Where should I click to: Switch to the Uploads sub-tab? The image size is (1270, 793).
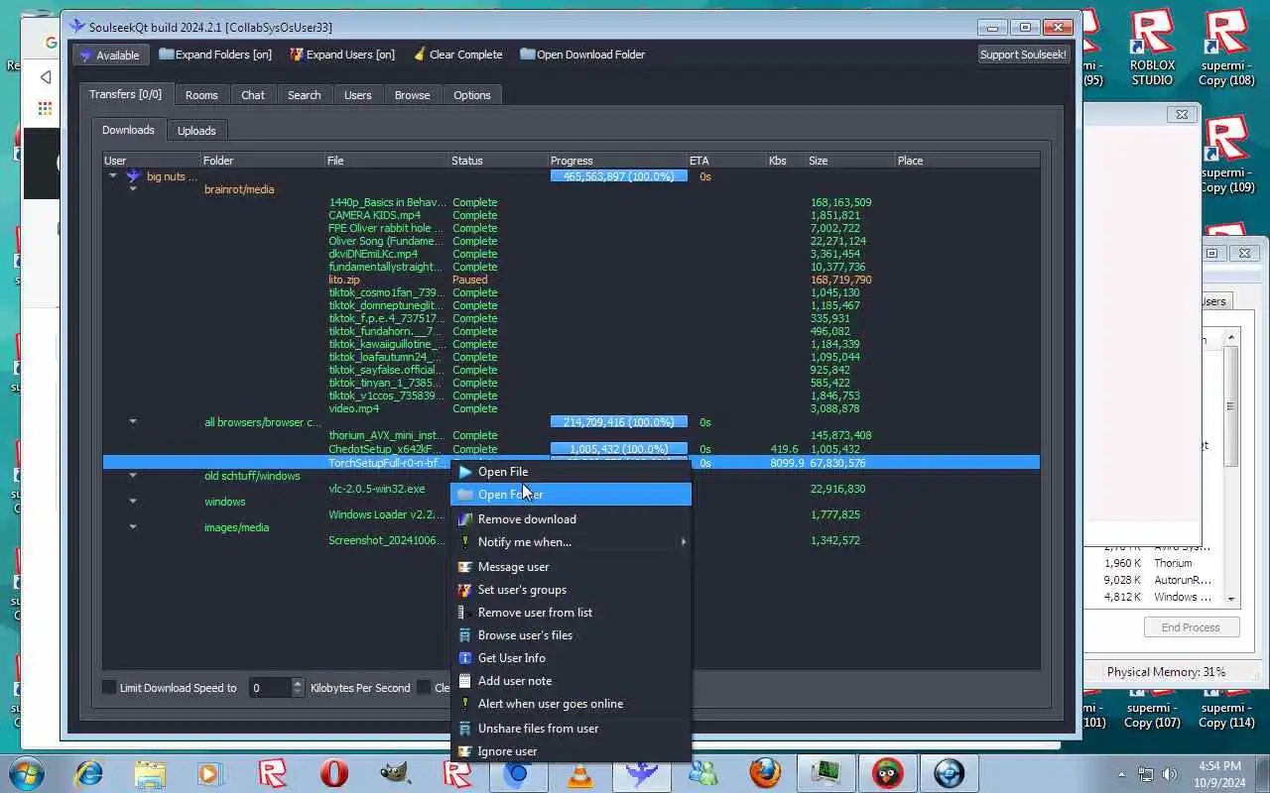click(x=196, y=131)
